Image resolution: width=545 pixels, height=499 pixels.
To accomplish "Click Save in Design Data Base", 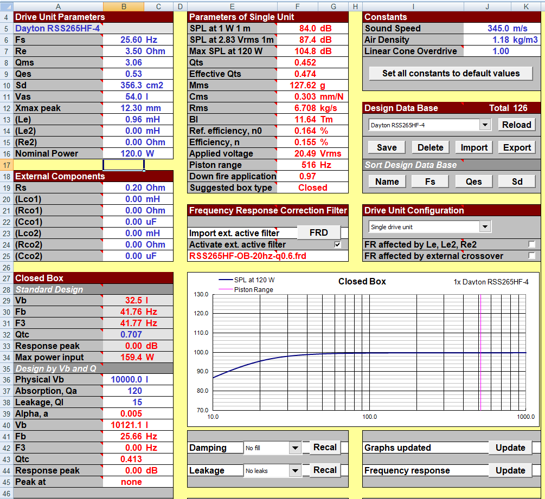I will [x=387, y=147].
